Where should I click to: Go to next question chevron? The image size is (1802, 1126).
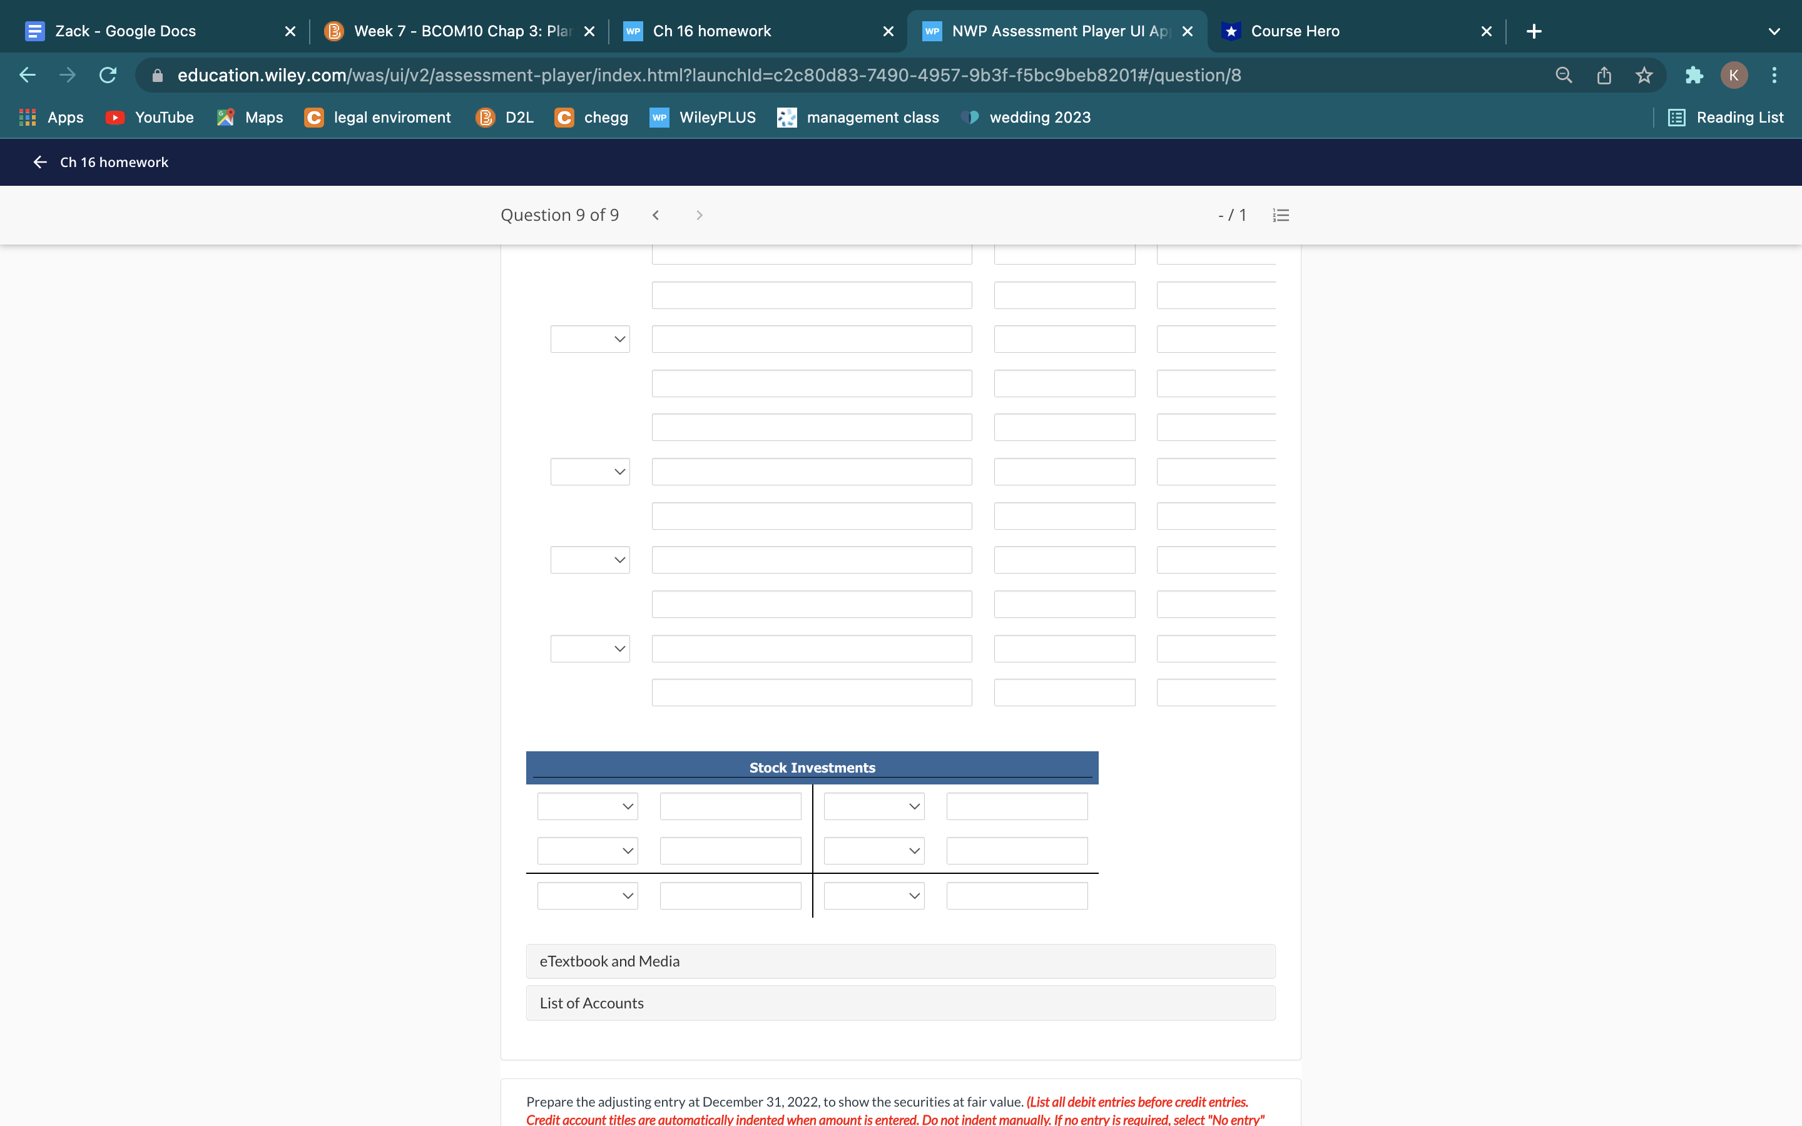(698, 215)
